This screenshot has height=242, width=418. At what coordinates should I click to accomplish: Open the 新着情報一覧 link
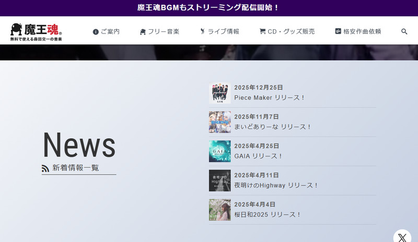[x=75, y=168]
